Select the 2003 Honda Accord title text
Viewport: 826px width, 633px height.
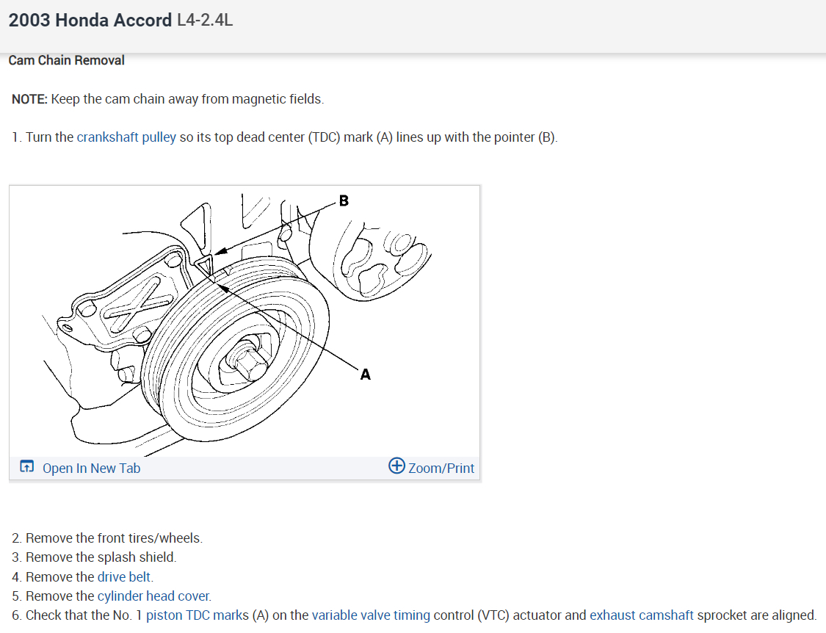(90, 20)
